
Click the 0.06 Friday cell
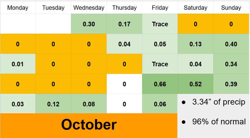click(x=160, y=104)
